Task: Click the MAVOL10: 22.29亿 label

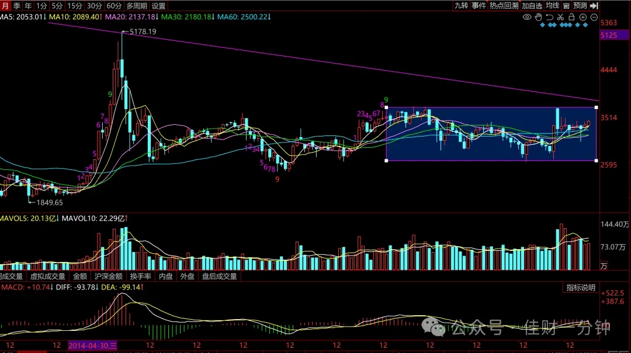Action: (x=95, y=218)
